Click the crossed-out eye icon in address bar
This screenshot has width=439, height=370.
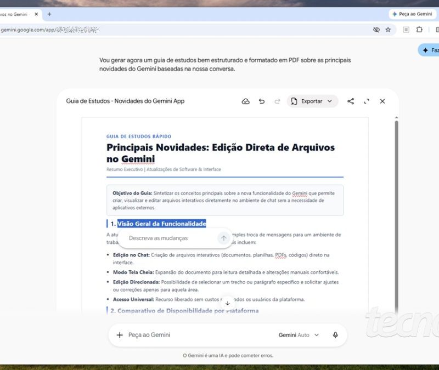376,30
